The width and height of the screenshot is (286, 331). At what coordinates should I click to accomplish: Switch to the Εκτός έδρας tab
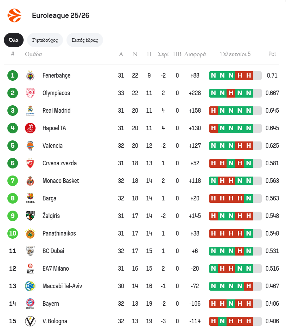point(84,40)
